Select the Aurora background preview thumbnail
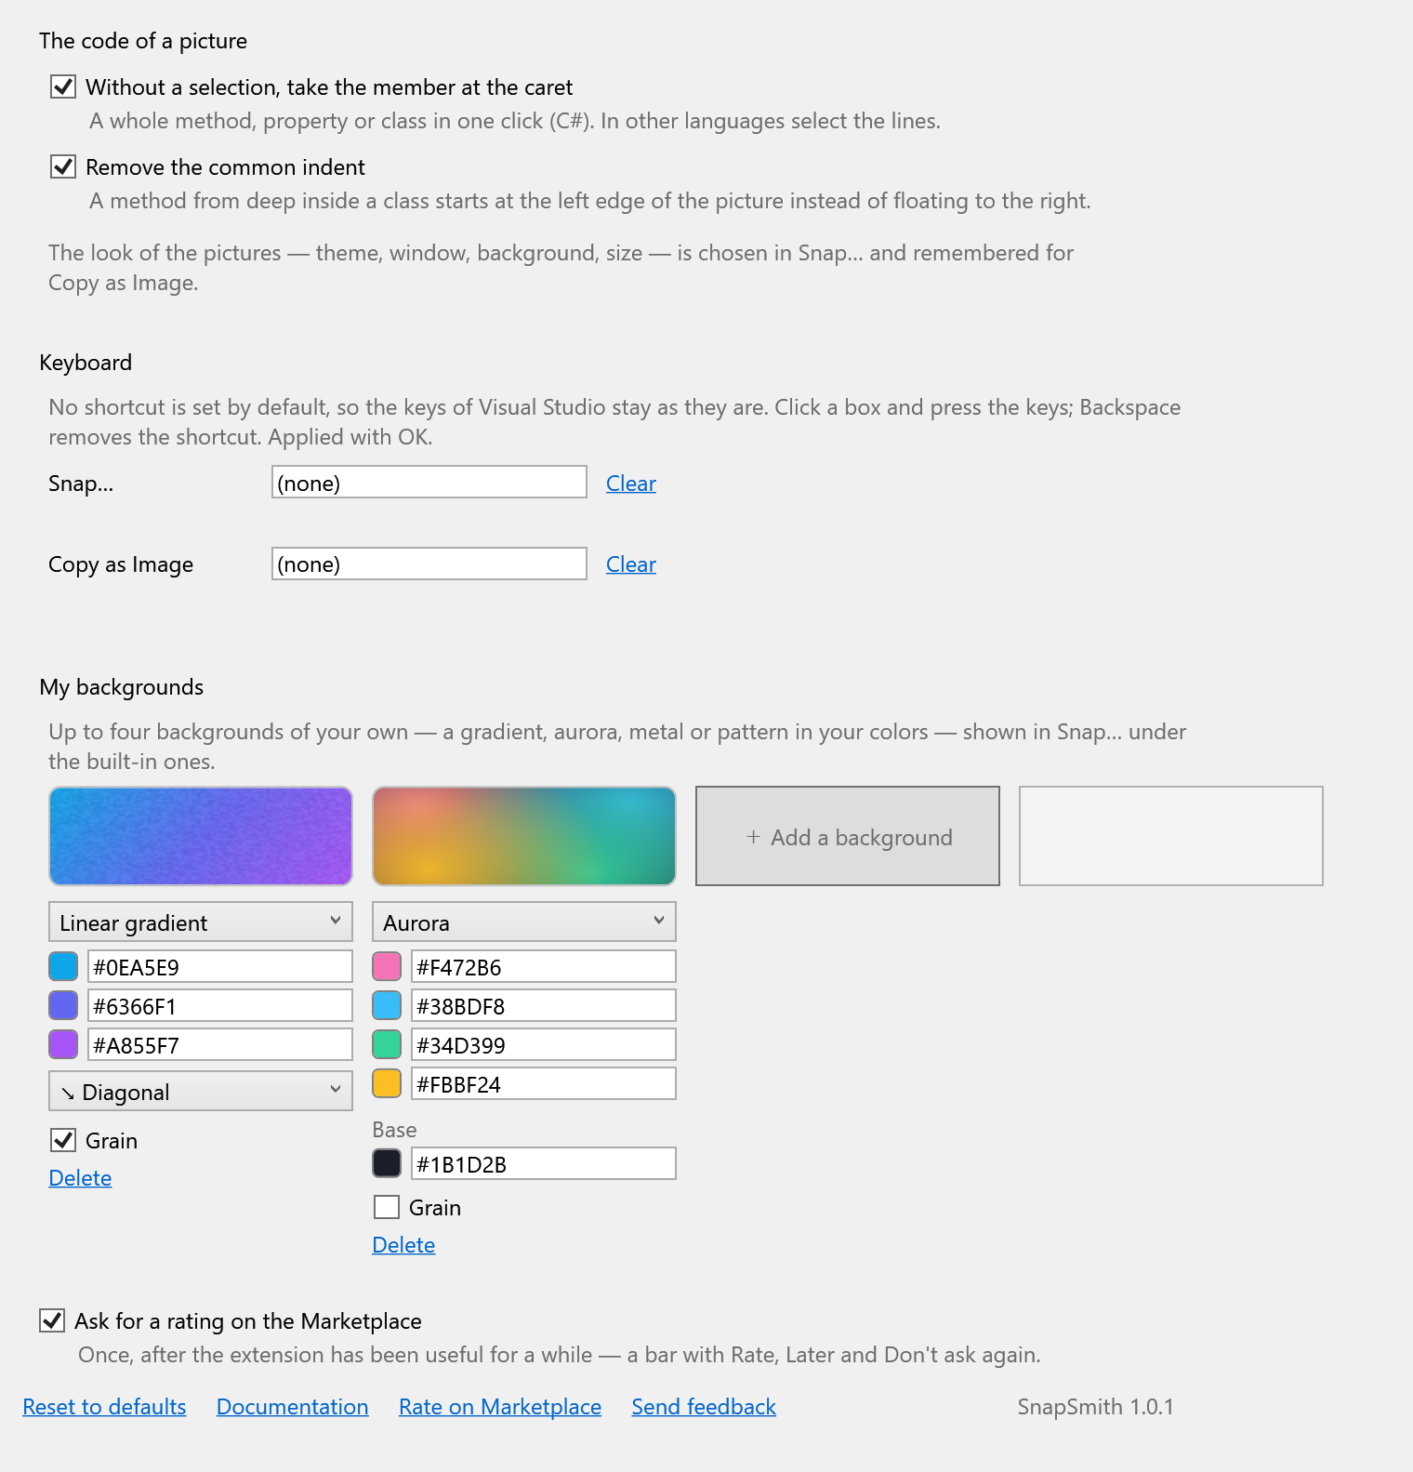This screenshot has width=1413, height=1472. pos(524,836)
